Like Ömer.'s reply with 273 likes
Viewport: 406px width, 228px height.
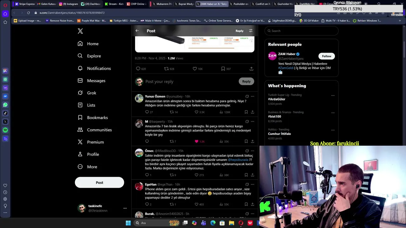(196, 175)
